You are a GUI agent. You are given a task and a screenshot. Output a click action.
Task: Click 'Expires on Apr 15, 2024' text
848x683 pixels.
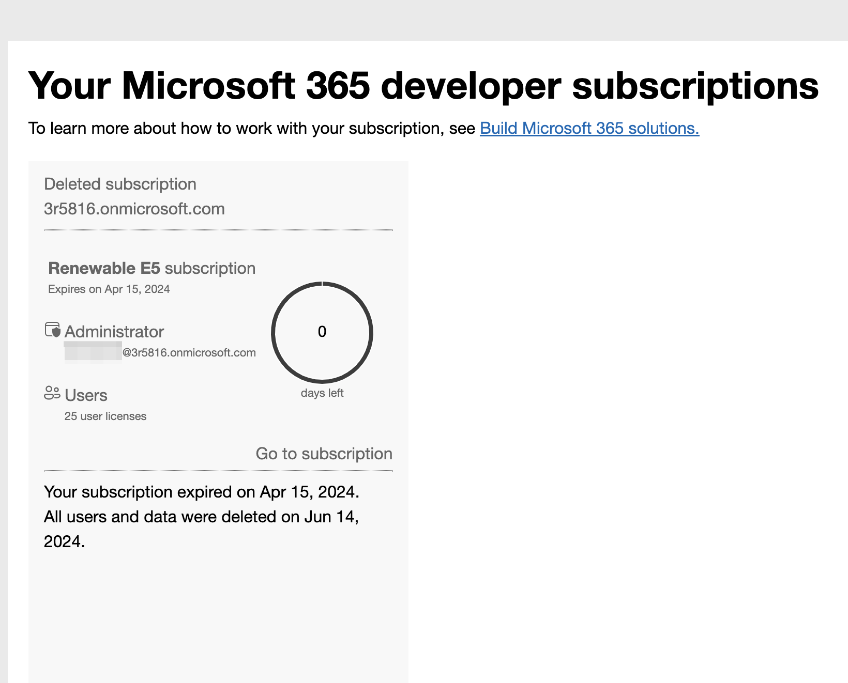(109, 289)
